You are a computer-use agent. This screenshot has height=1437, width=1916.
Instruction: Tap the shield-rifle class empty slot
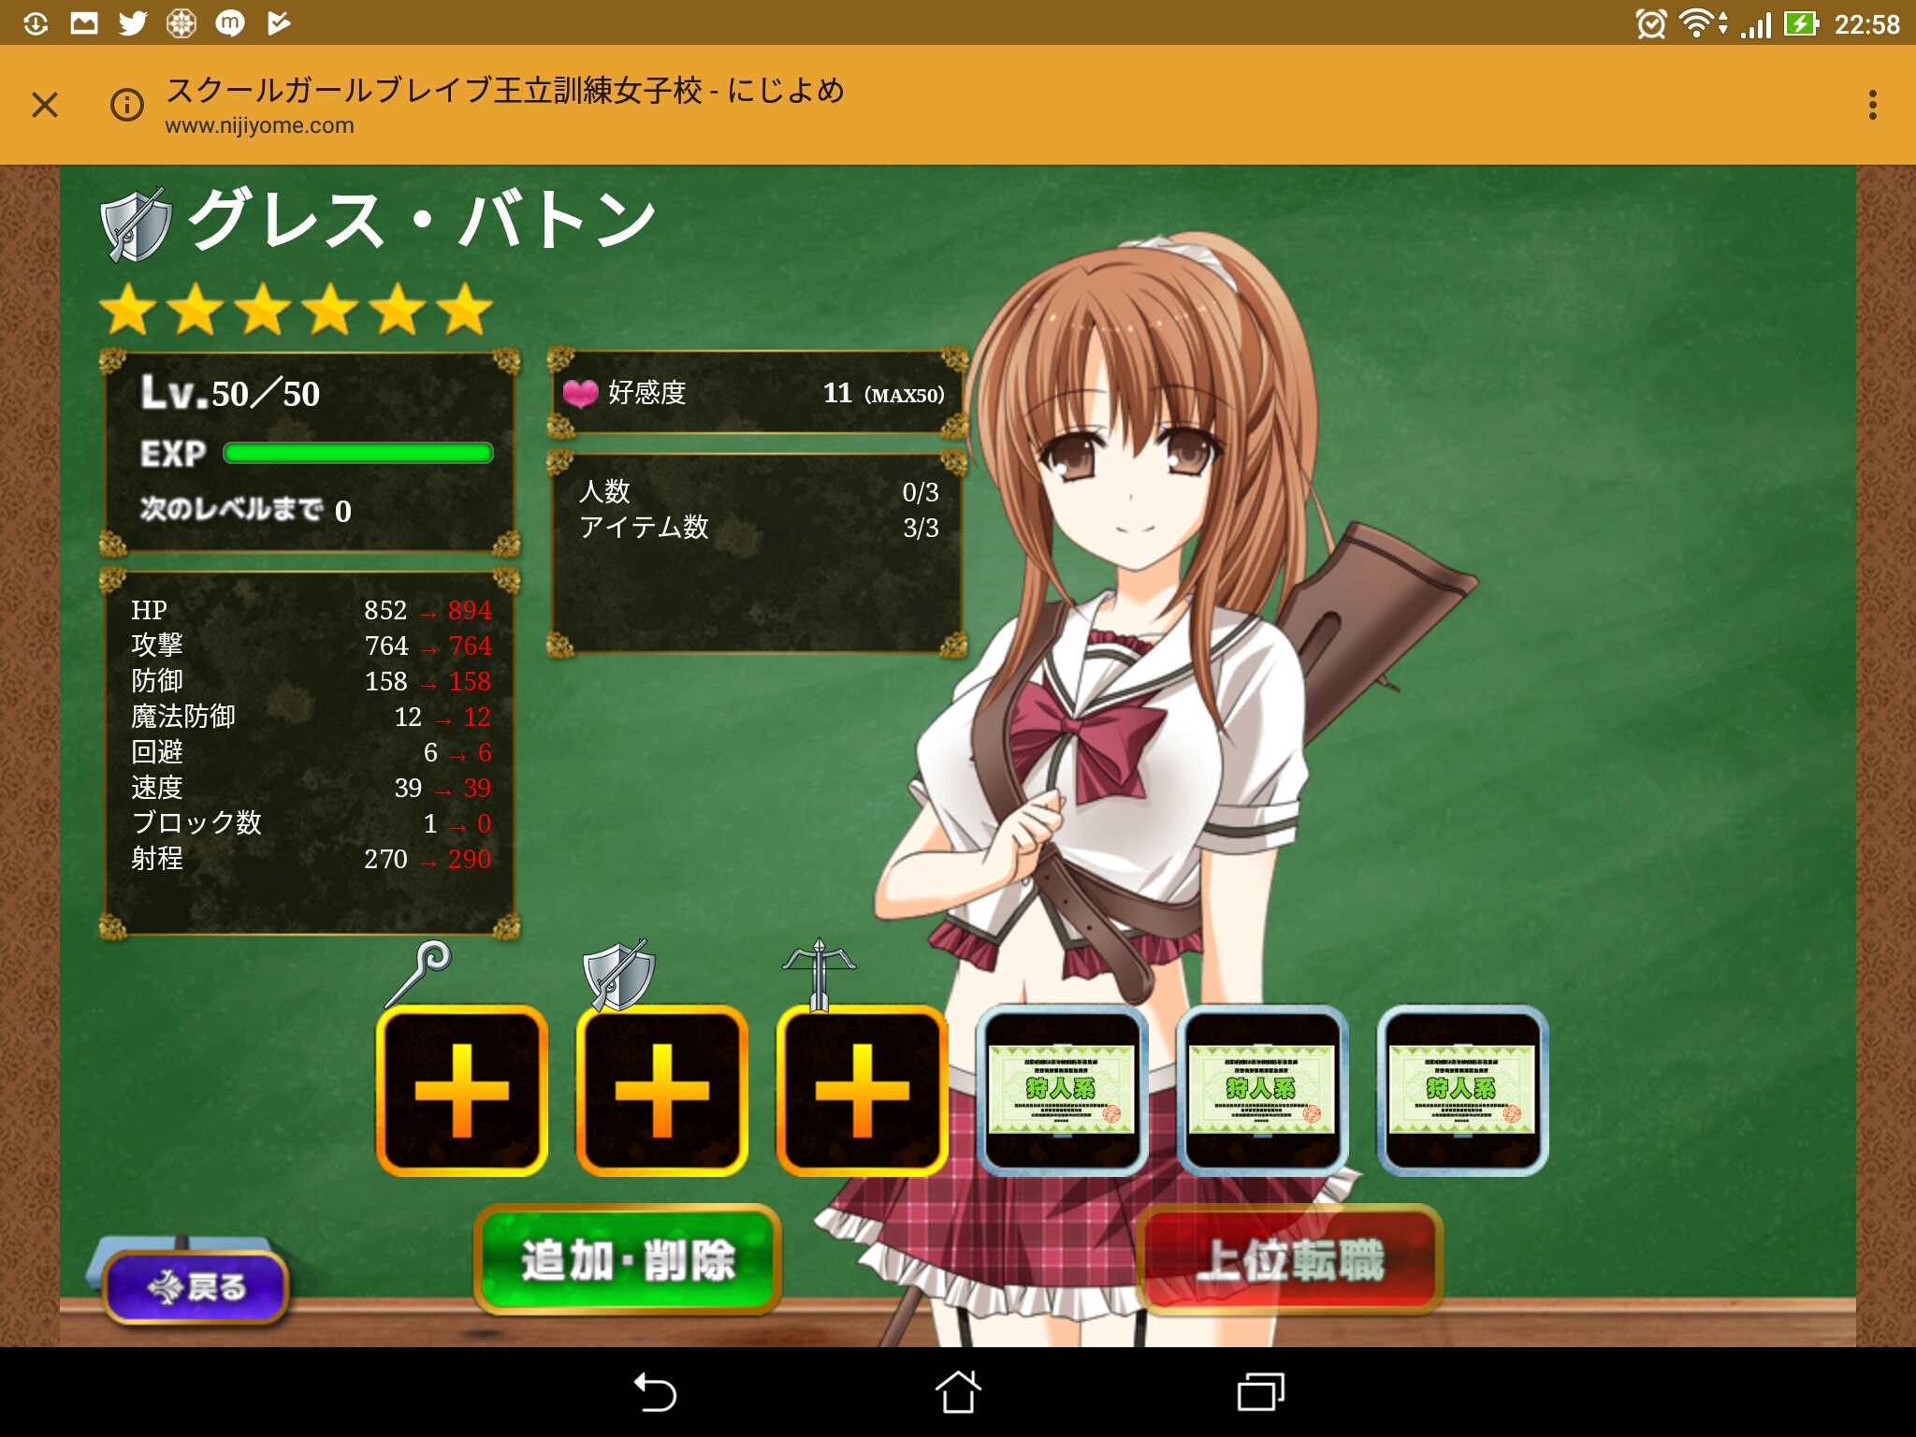(661, 1091)
